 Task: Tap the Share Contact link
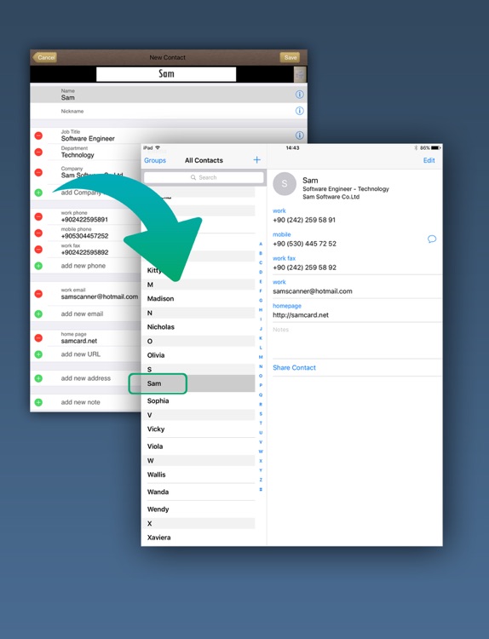pos(294,367)
